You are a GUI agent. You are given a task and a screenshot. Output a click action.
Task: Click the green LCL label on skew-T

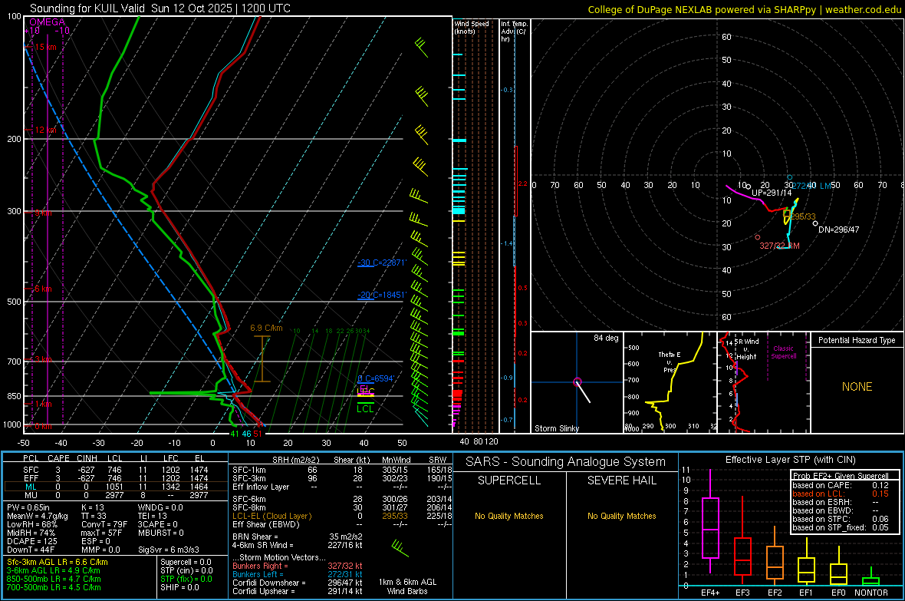point(365,408)
